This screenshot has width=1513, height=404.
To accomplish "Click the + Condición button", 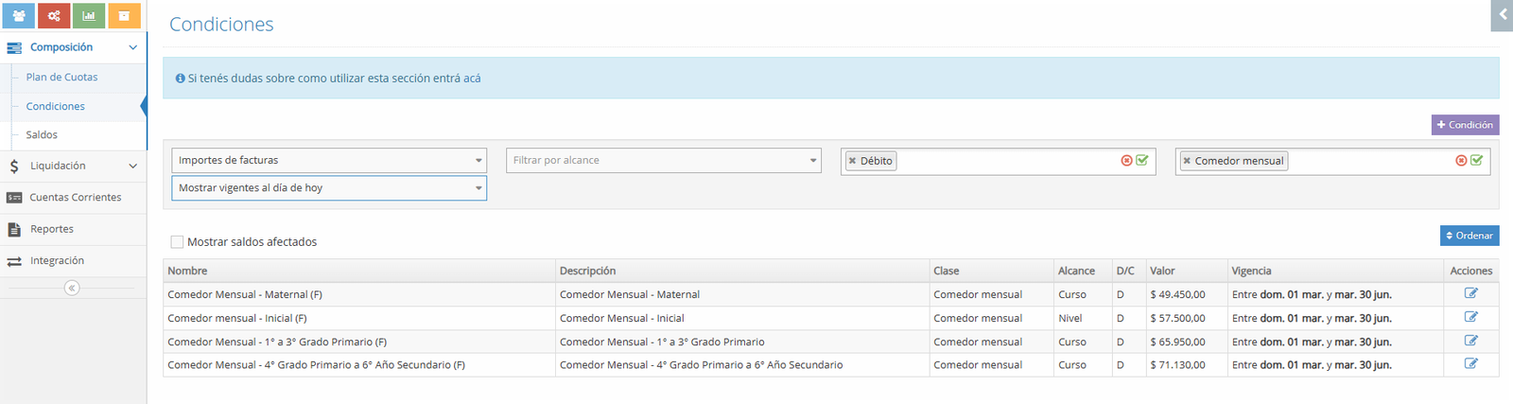I will [x=1465, y=125].
